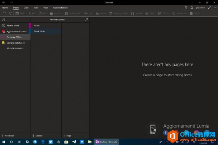Select the Insert tab
This screenshot has height=145, width=218.
click(x=16, y=8)
